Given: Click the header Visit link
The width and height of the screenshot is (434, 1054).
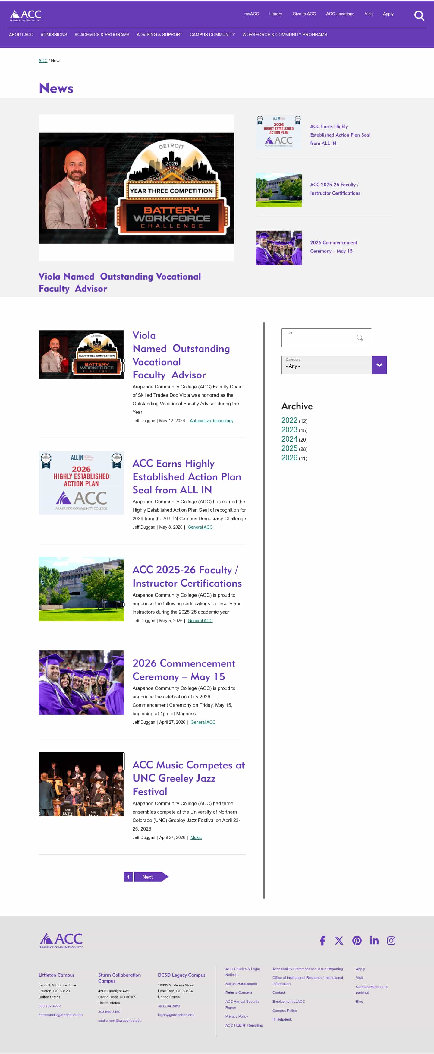Looking at the screenshot, I should [369, 14].
